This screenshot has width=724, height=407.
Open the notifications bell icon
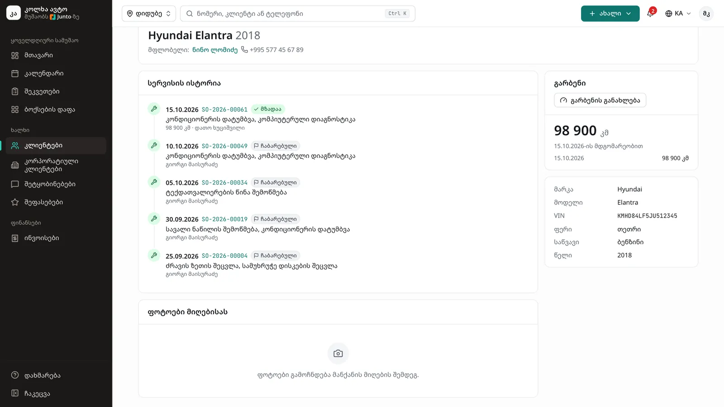(650, 14)
